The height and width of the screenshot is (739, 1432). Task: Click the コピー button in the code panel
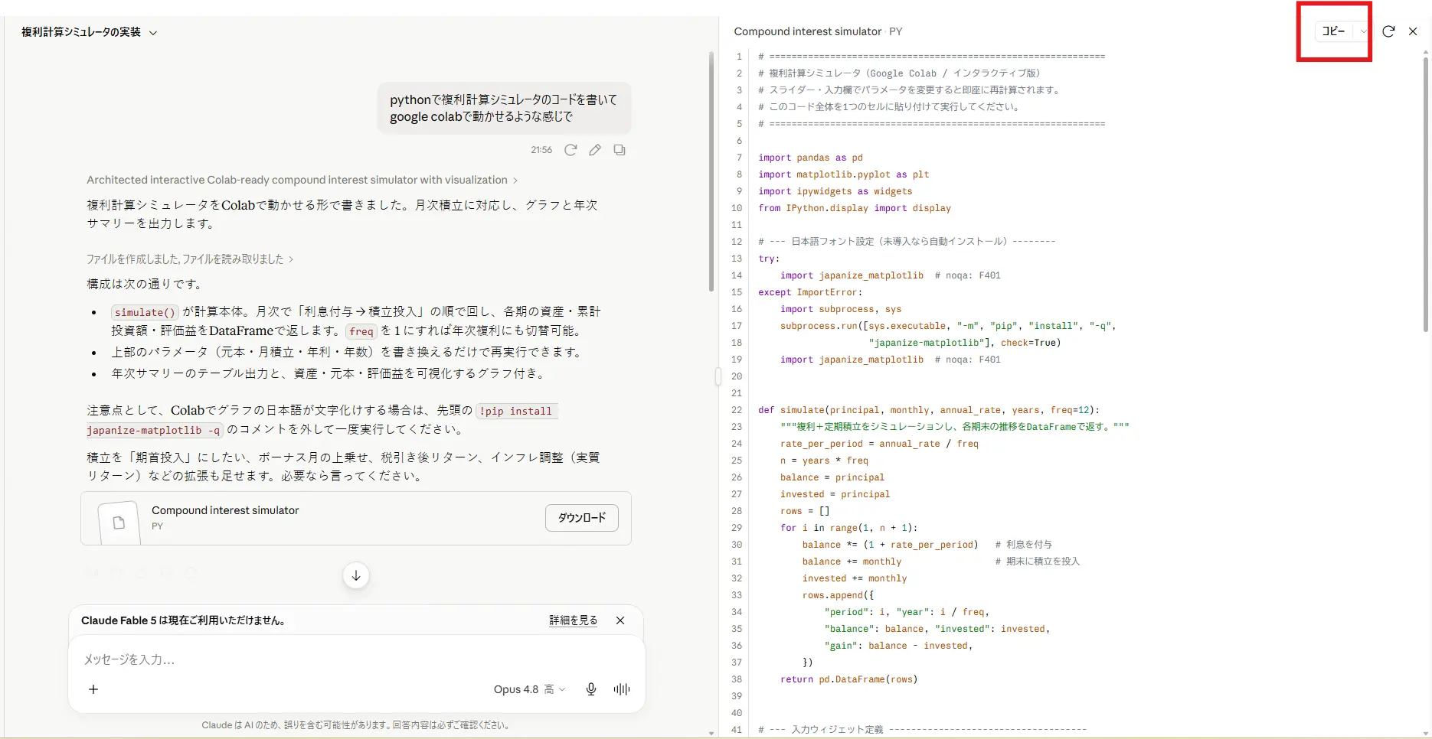click(1334, 31)
